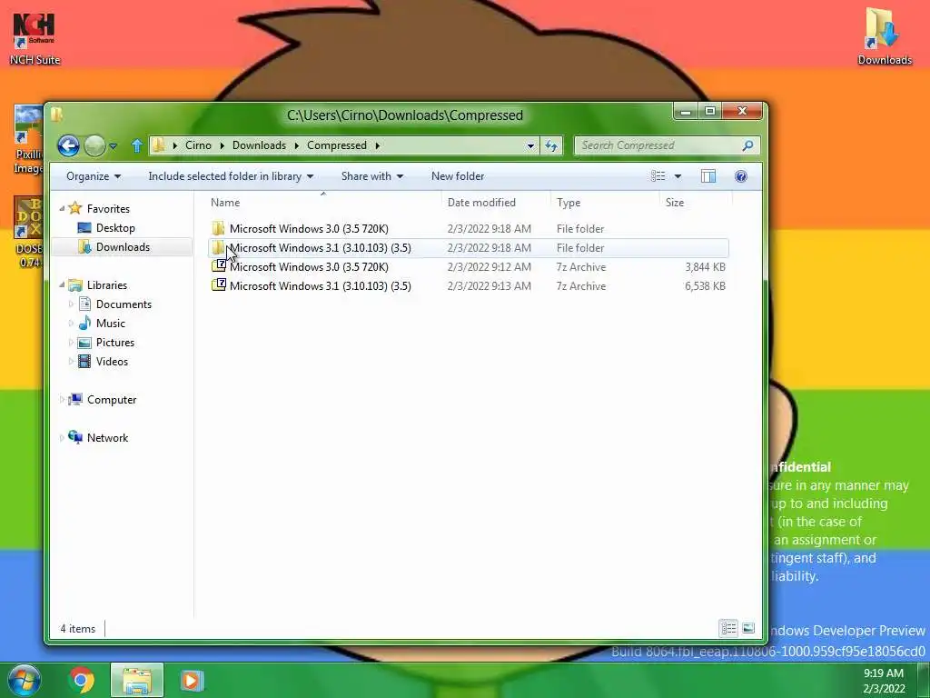
Task: Click the search magnifier icon
Action: [x=748, y=145]
